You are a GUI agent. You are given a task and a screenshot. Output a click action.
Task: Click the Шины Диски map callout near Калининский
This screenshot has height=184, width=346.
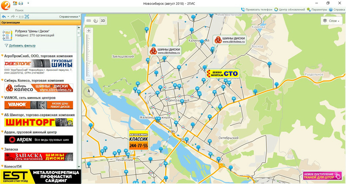230,40
